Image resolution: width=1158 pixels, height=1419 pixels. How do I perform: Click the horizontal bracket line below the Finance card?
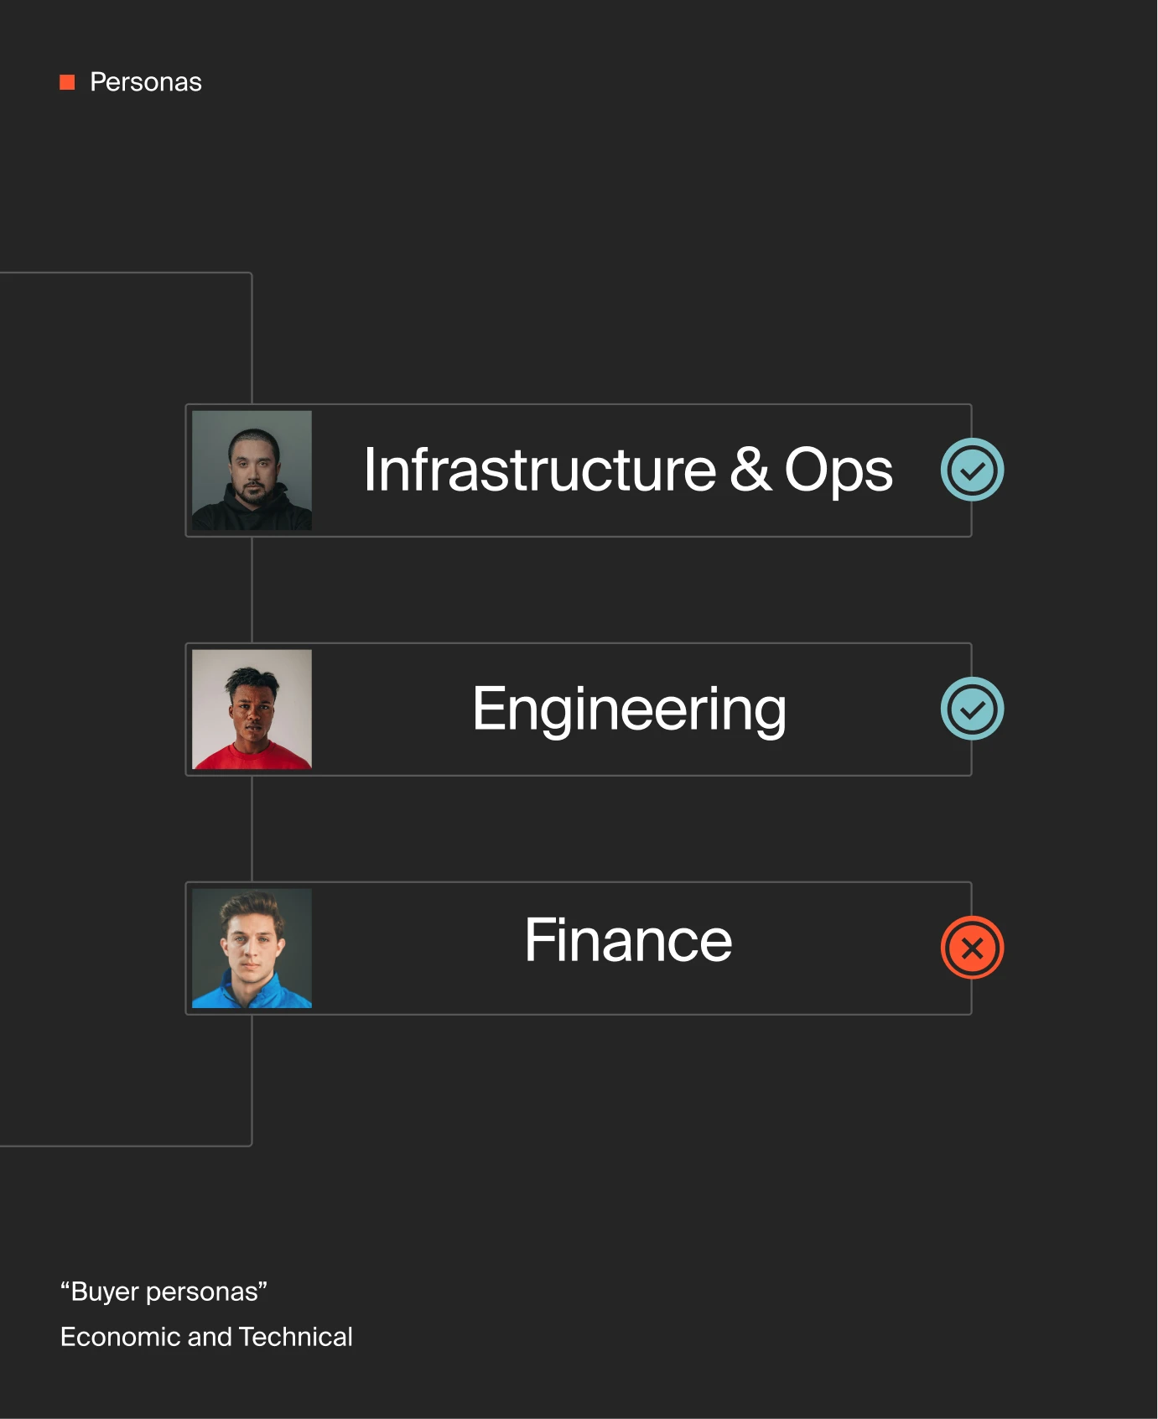[x=126, y=1146]
